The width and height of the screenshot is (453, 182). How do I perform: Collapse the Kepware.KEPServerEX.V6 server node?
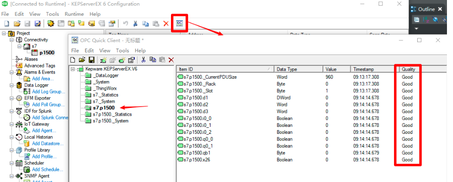(72, 69)
